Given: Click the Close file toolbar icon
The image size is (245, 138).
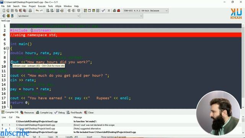Looking at the screenshot, I should click(20, 11).
